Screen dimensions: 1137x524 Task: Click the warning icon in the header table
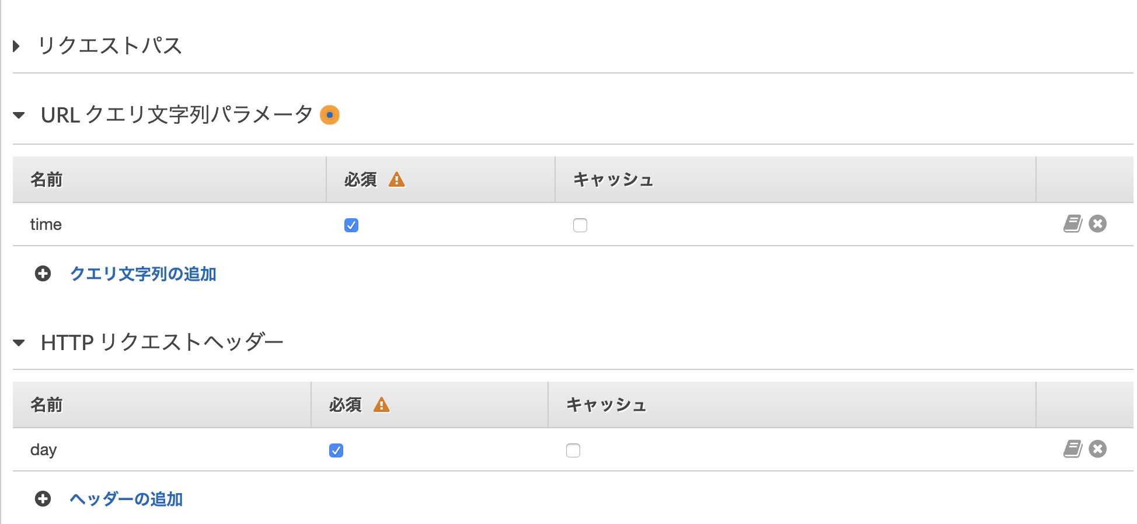click(x=383, y=404)
